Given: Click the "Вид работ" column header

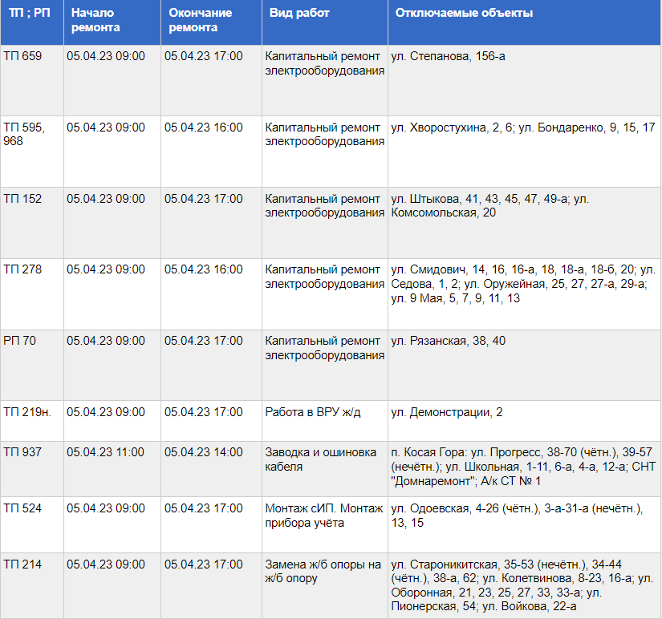Looking at the screenshot, I should (298, 14).
